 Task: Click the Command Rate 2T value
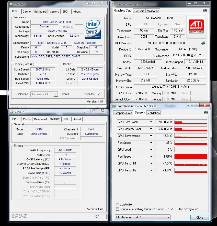(65, 182)
